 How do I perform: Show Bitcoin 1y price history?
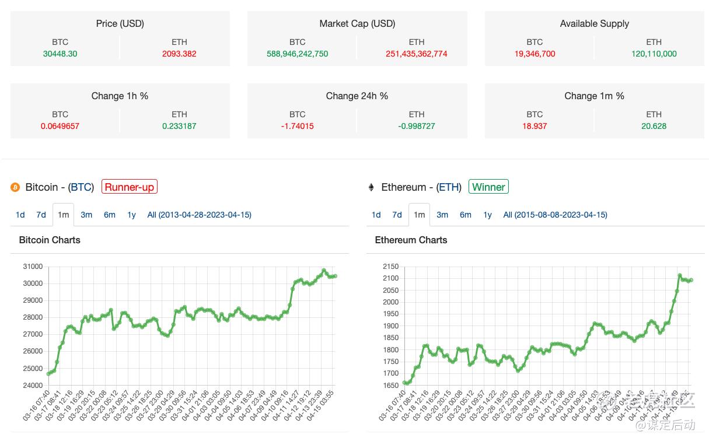pyautogui.click(x=131, y=215)
